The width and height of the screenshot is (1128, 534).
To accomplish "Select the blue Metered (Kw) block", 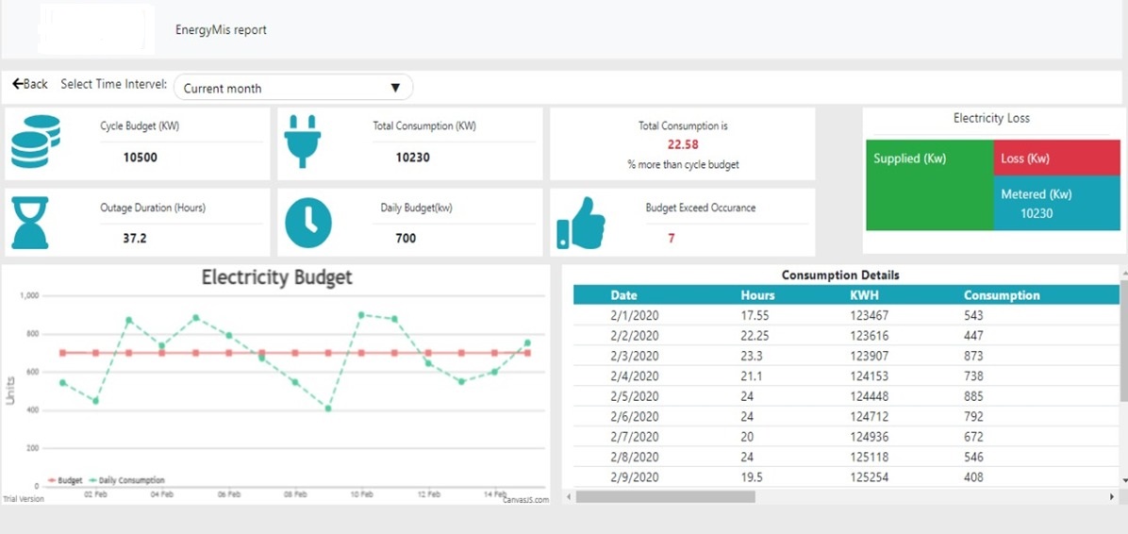I will [1056, 204].
